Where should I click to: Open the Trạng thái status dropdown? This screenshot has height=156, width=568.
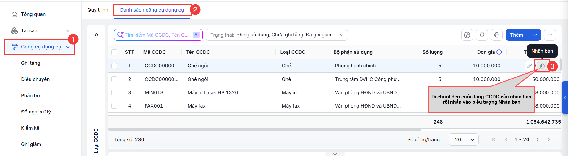pos(277,35)
